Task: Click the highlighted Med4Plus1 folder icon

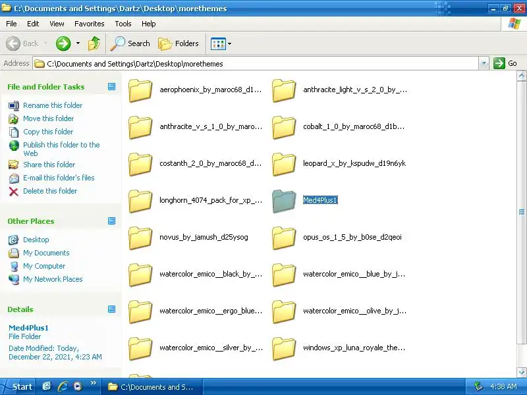Action: coord(284,201)
